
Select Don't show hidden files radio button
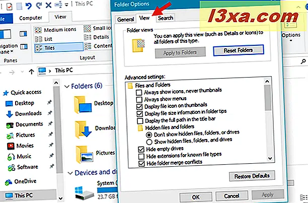(149, 135)
